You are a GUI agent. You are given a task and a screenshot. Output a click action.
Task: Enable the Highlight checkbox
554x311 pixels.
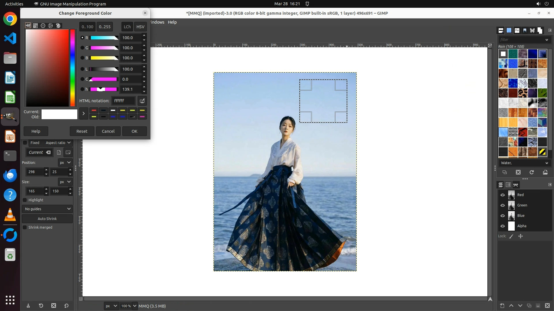(25, 200)
